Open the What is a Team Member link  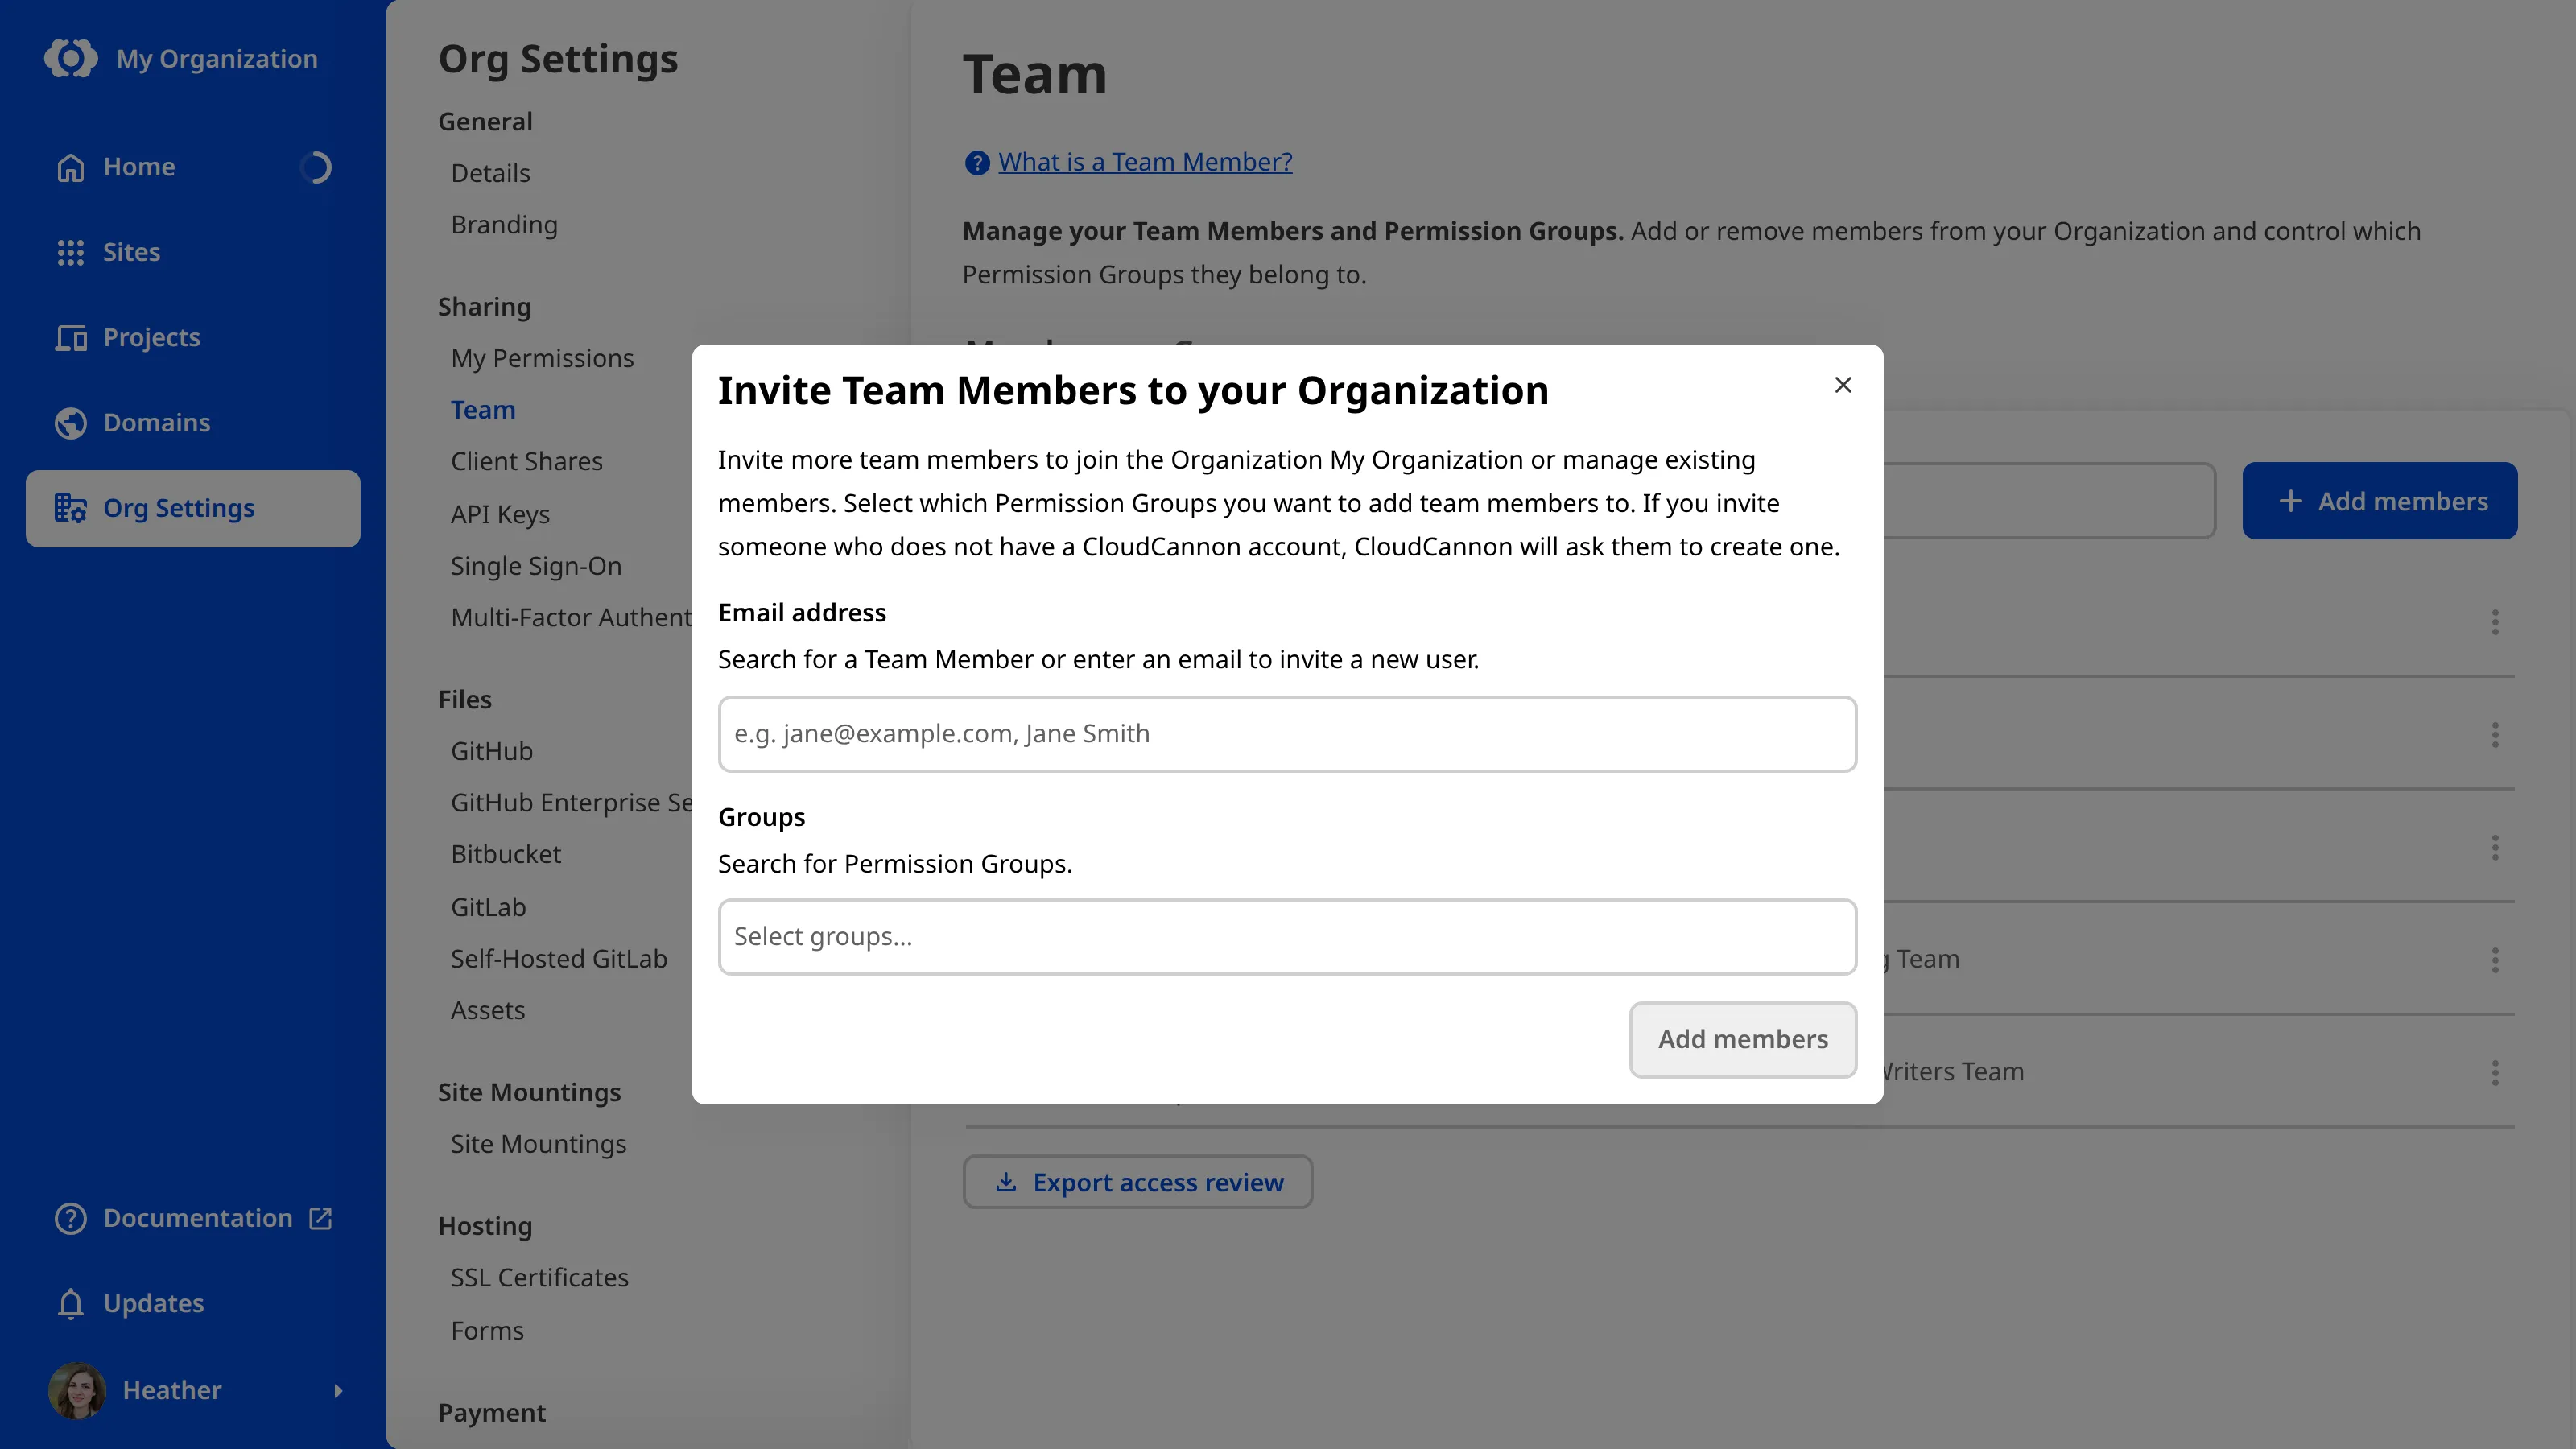[1145, 162]
